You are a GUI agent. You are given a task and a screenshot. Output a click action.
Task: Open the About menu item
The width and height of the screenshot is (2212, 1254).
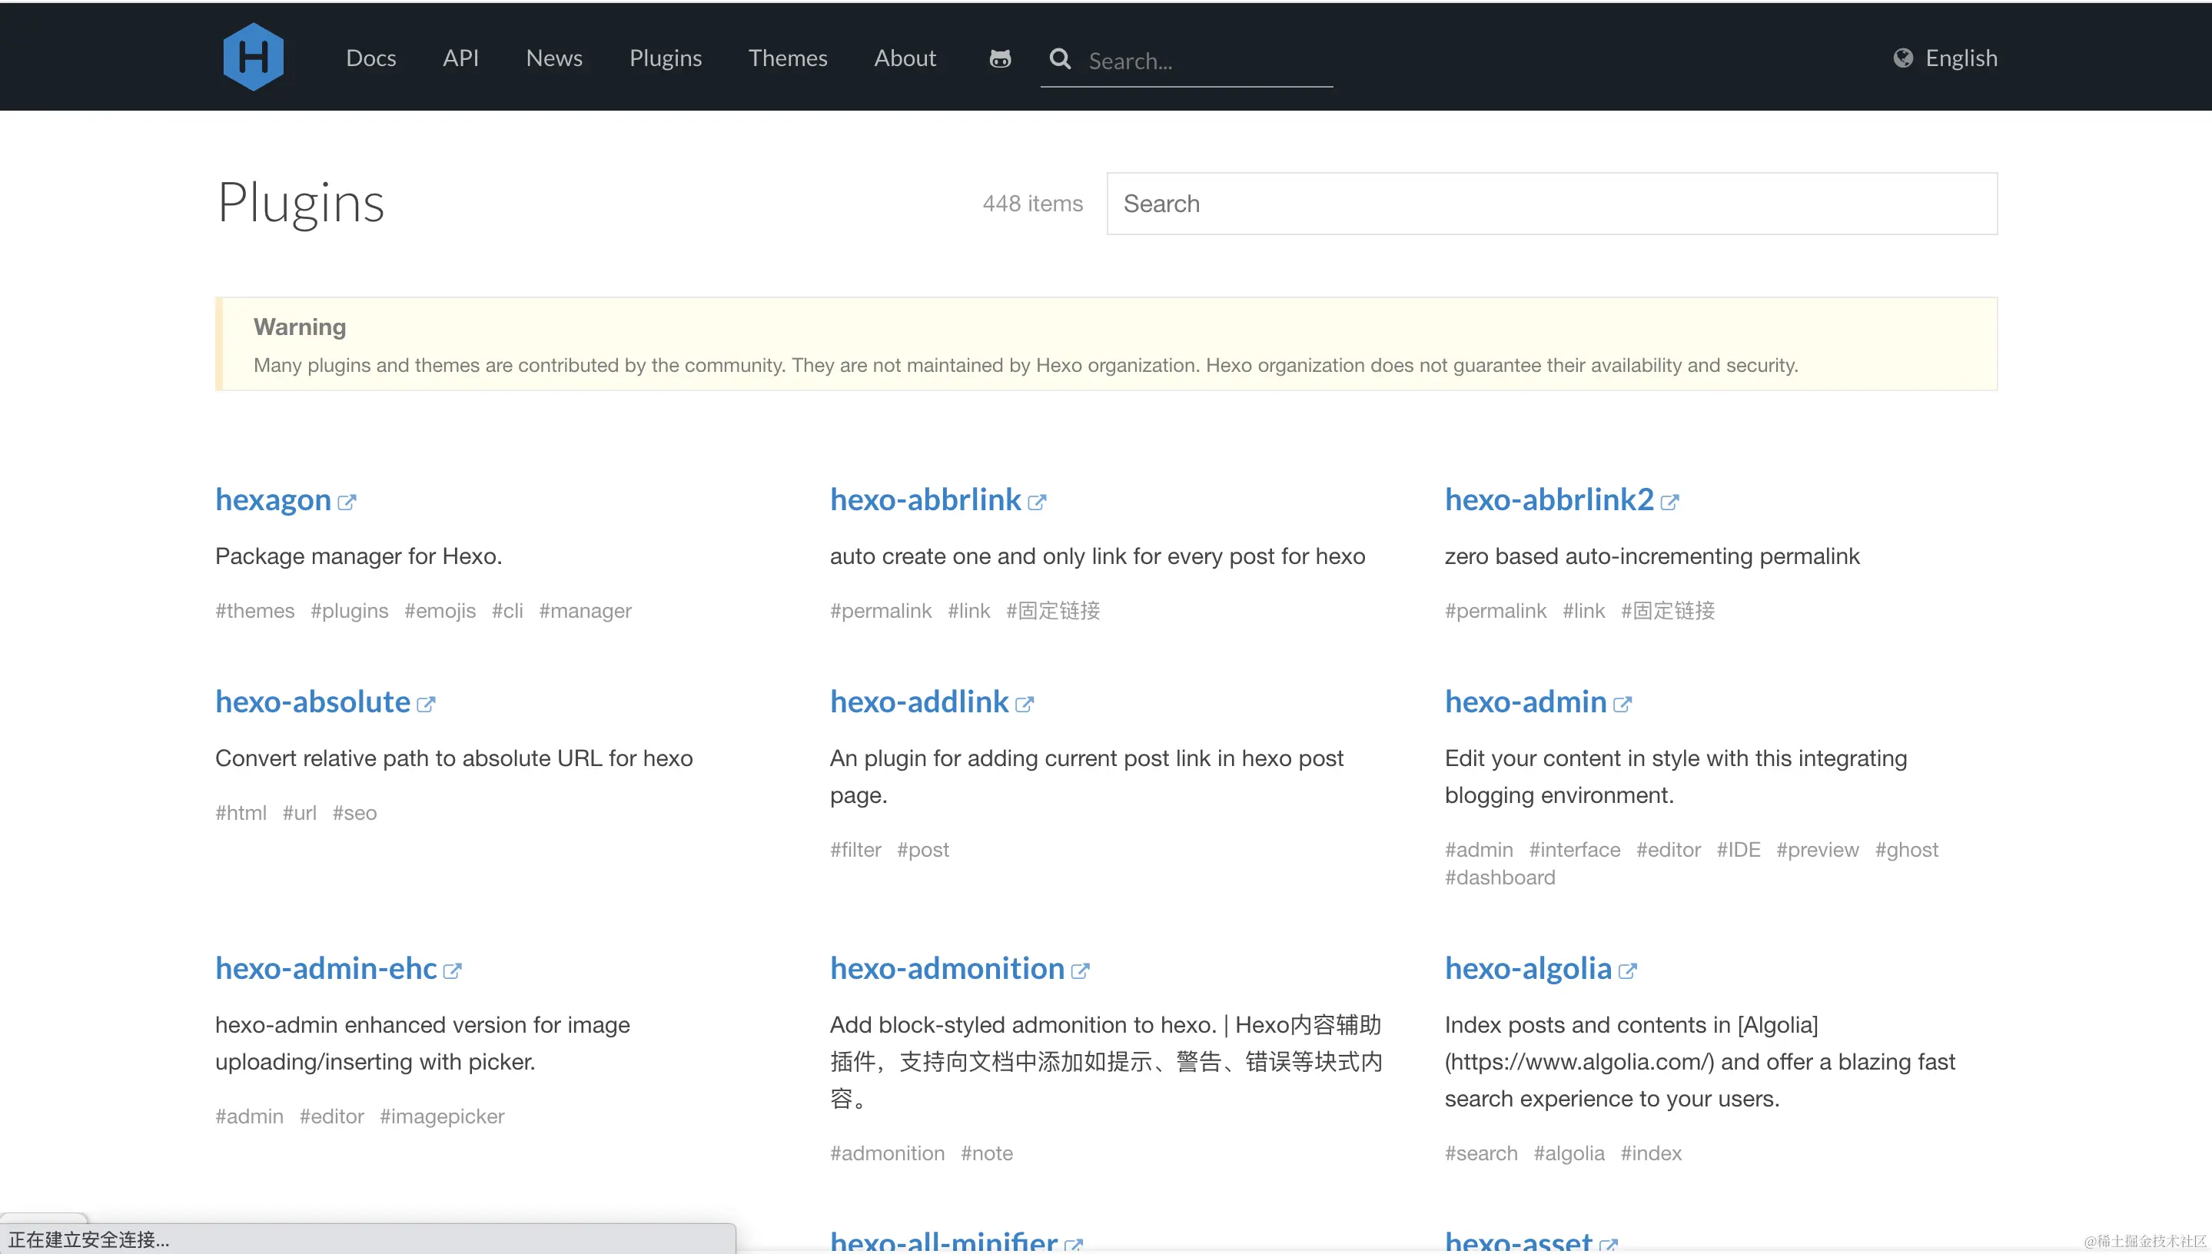(905, 58)
